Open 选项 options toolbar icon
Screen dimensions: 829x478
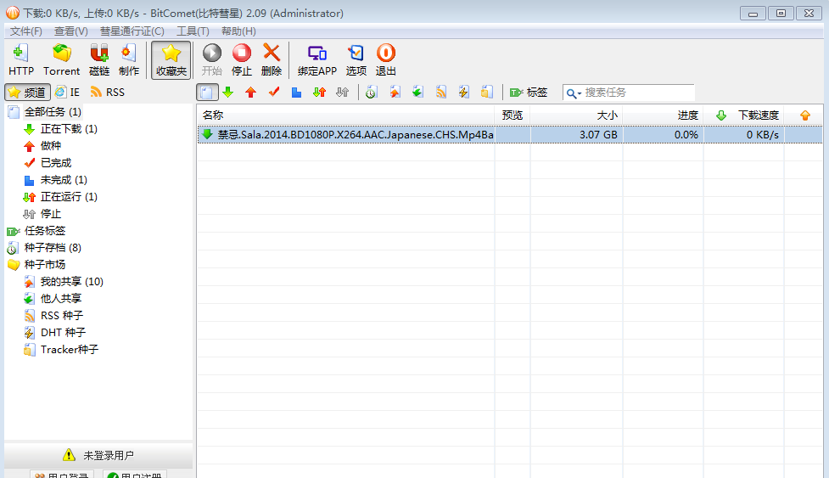356,59
